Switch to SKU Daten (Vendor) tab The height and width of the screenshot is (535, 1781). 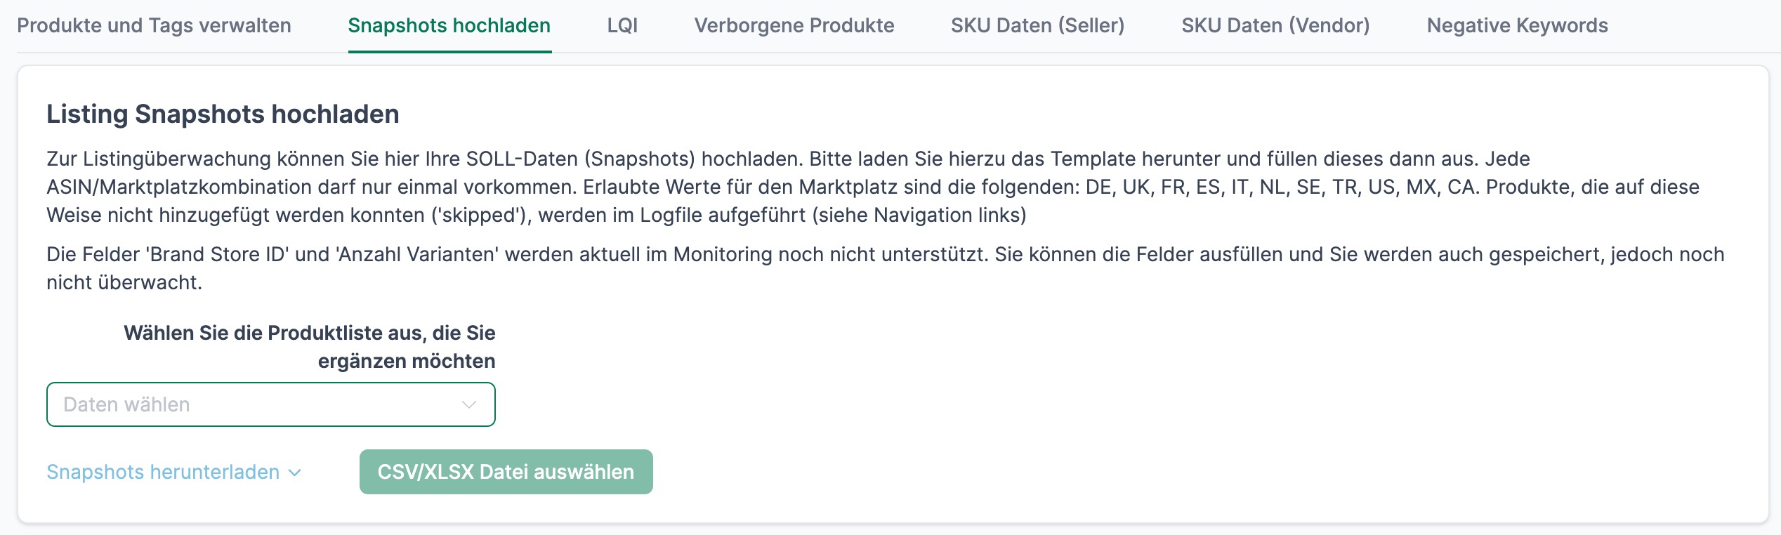point(1275,26)
